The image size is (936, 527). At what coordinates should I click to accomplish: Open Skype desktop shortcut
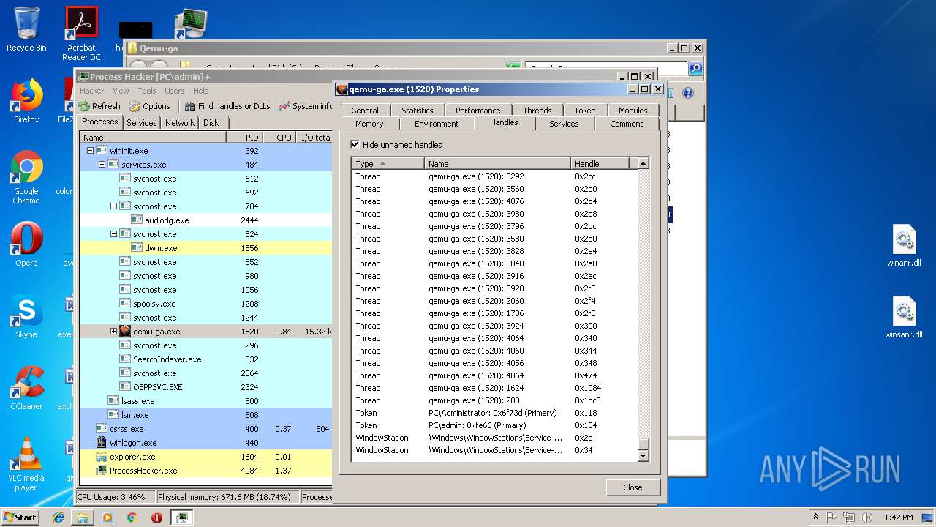[x=26, y=317]
